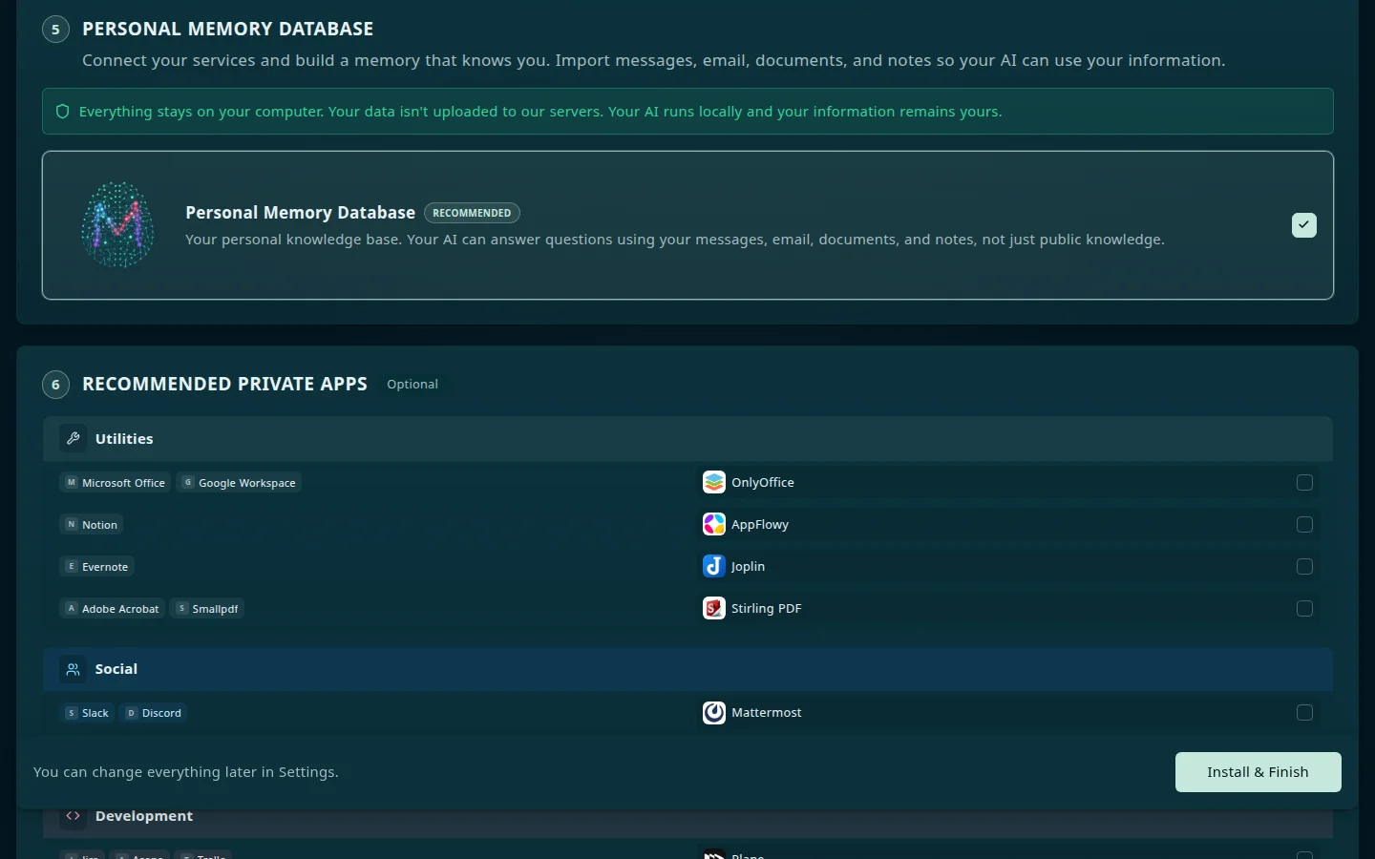The width and height of the screenshot is (1375, 859).
Task: Click the Social people icon
Action: tap(73, 669)
